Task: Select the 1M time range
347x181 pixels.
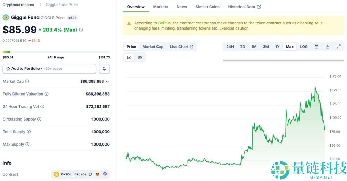Action: (254, 47)
